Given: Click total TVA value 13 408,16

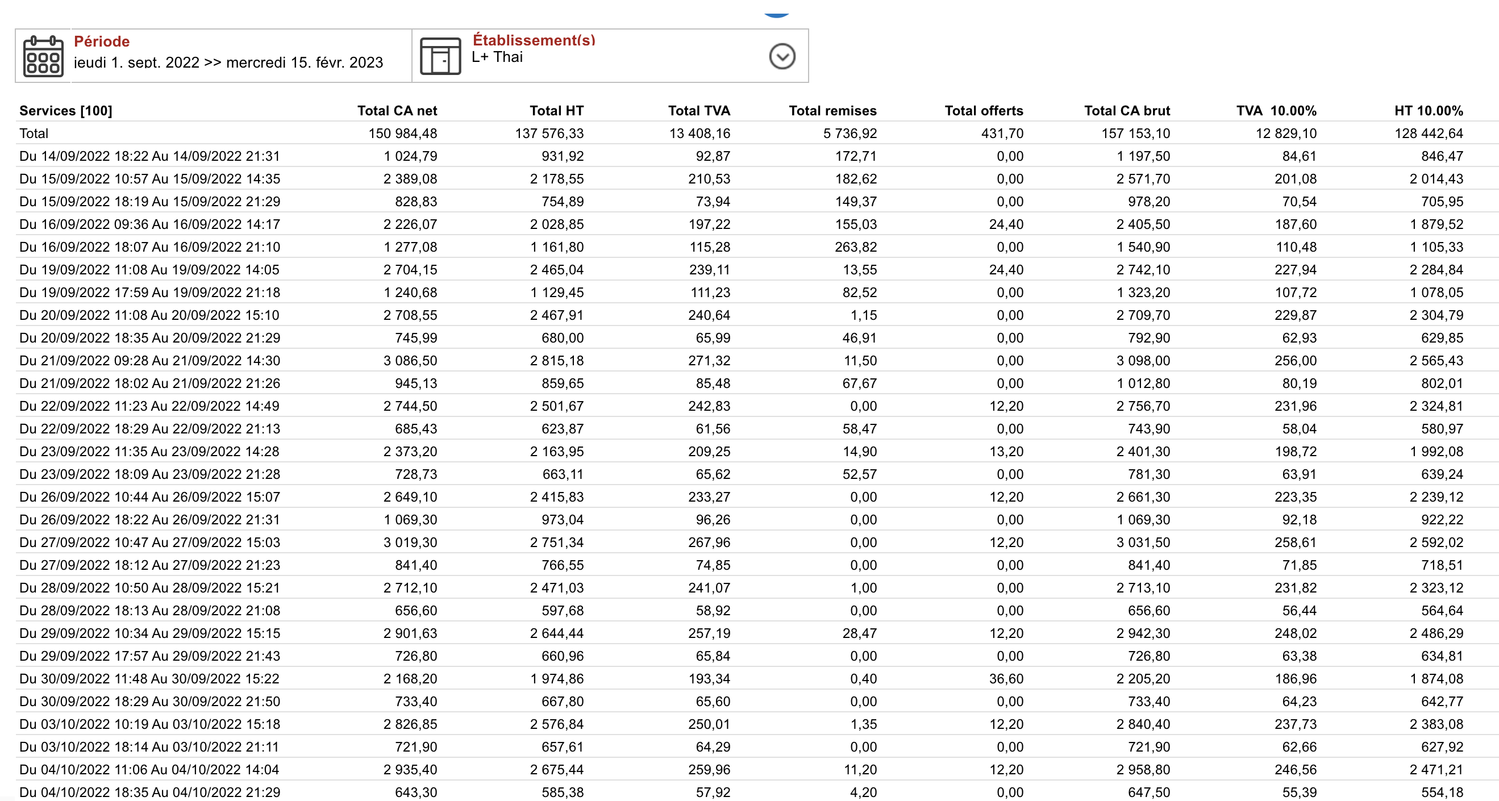Looking at the screenshot, I should click(x=699, y=133).
